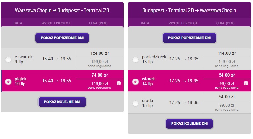Screen dimensions: 253x139
Task: Click the 114,00 zł price on poniedziałek
Action: tap(226, 53)
